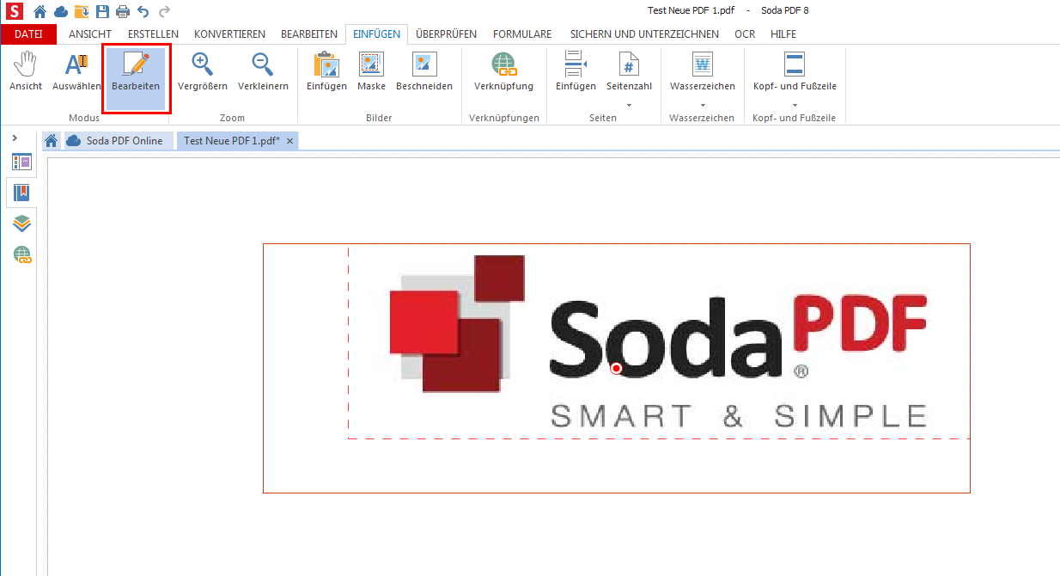Screen dimensions: 1060x576
Task: Expand the Seitenzahl dropdown
Action: 629,105
